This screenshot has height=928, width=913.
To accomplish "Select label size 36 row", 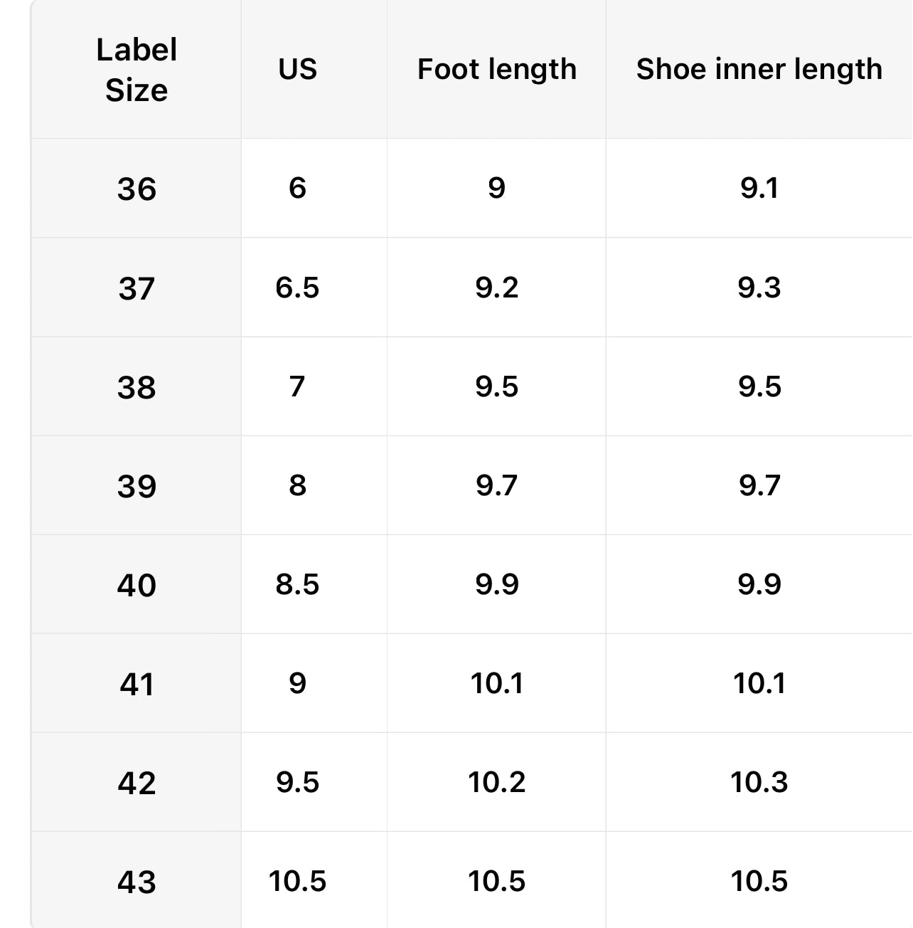I will 472,189.
